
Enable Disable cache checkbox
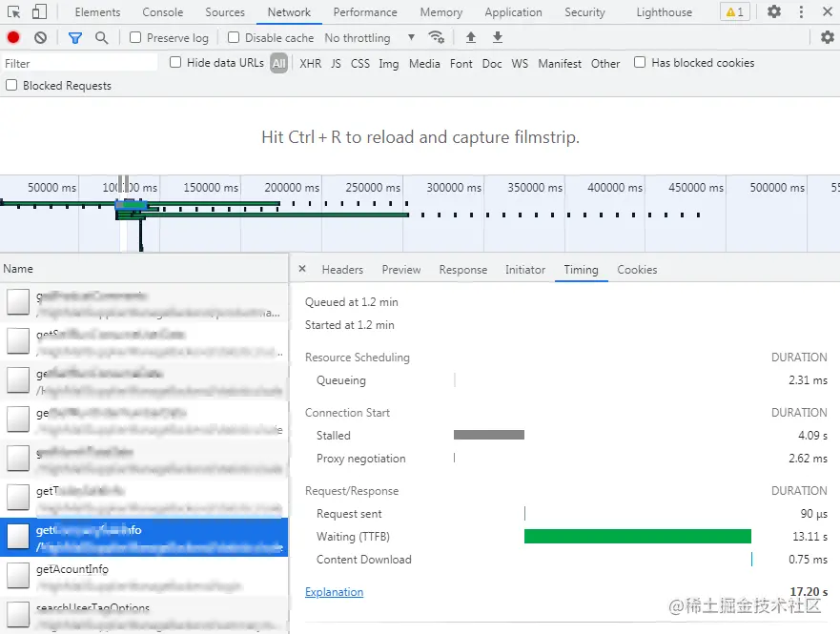[234, 37]
